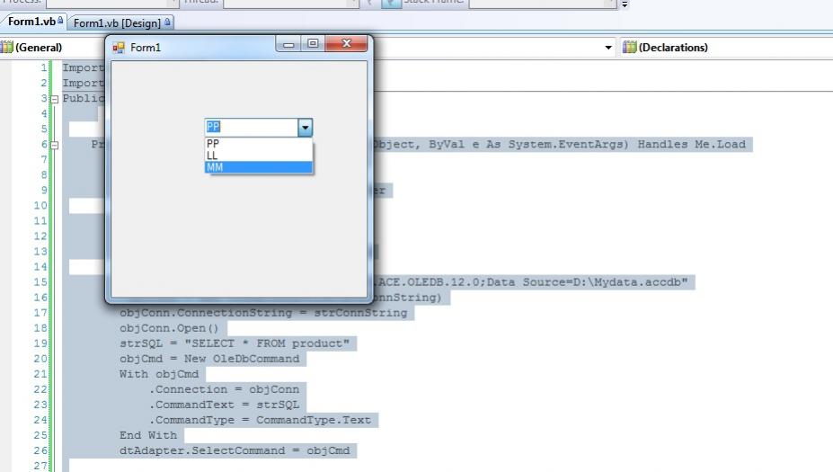Screen dimensions: 833x472
Task: Expand the class dropdown arrow next to Declarations
Action: pyautogui.click(x=608, y=48)
